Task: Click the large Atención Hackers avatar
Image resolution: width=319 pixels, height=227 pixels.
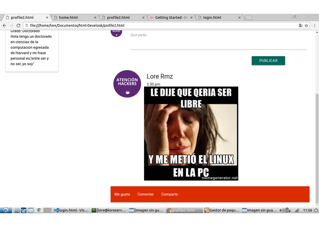Action: coord(127,84)
